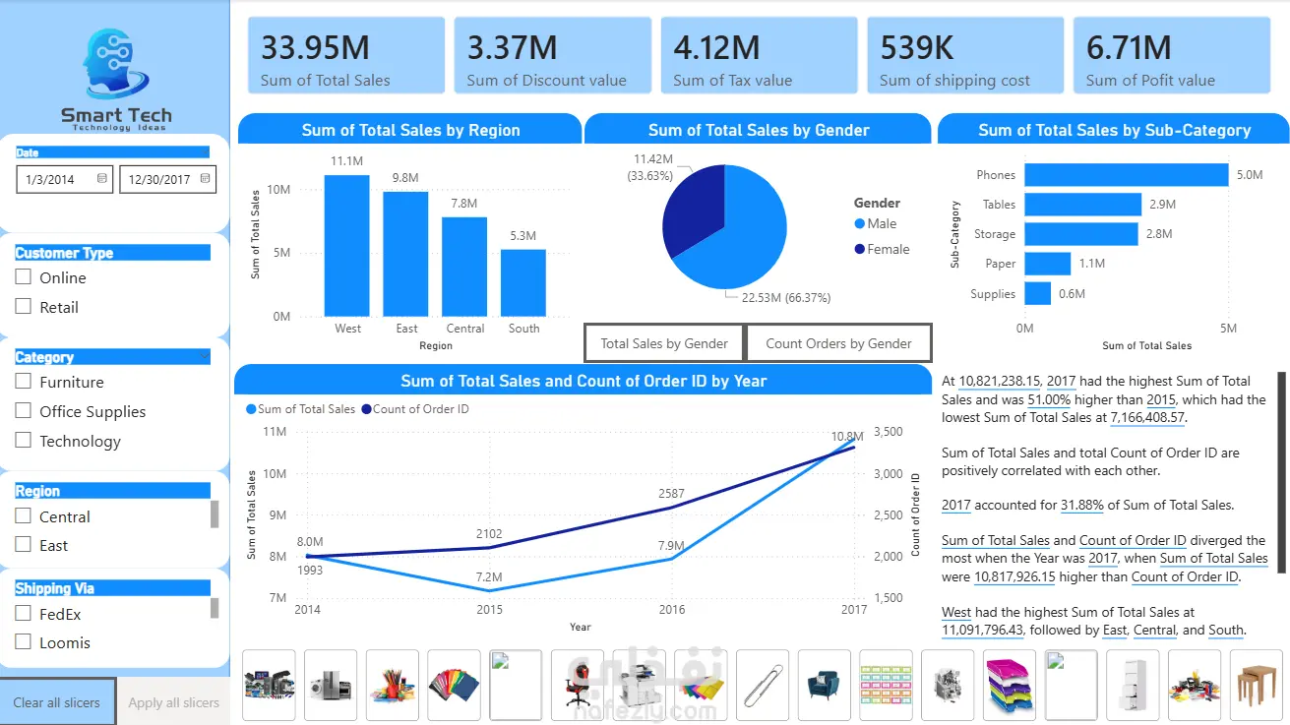This screenshot has width=1290, height=725.
Task: Expand the Category slicer chevron
Action: tap(204, 356)
